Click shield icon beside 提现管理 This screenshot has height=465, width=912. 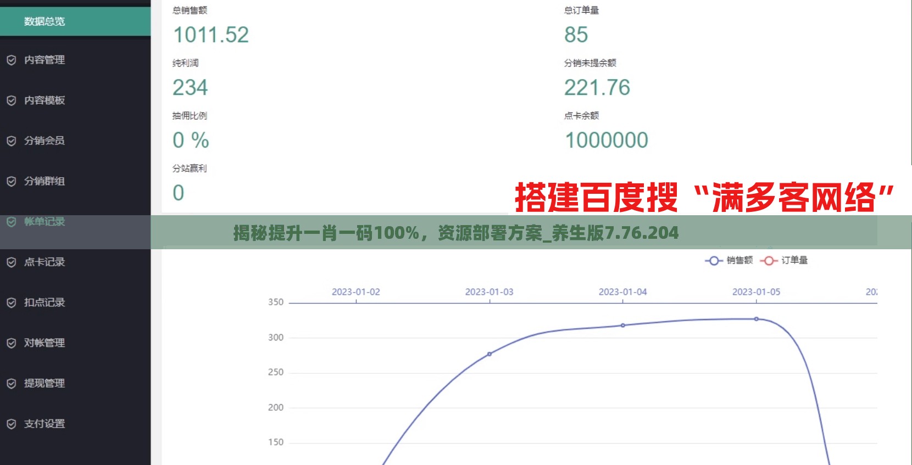pos(11,384)
